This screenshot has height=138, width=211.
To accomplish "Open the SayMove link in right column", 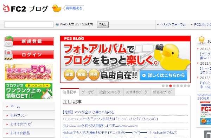I will (x=204, y=95).
